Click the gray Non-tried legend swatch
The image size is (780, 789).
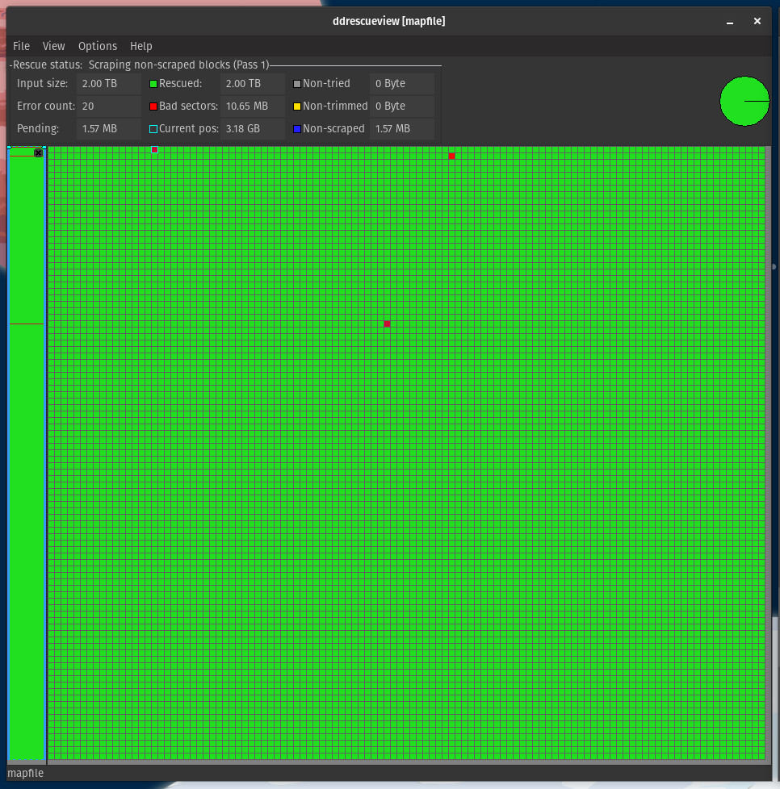297,83
